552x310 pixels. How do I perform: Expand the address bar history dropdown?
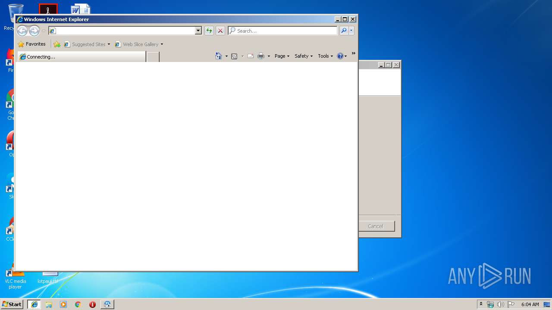(x=198, y=31)
